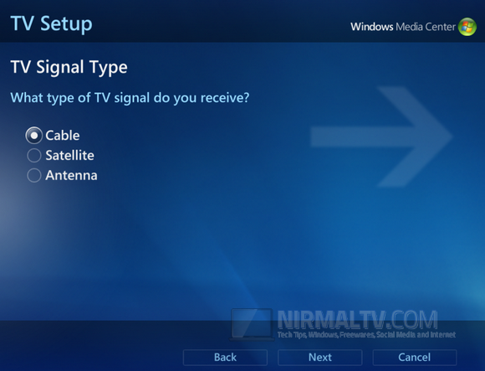The height and width of the screenshot is (371, 485).
Task: Click the large faded right-arrow graphic
Action: (381, 137)
